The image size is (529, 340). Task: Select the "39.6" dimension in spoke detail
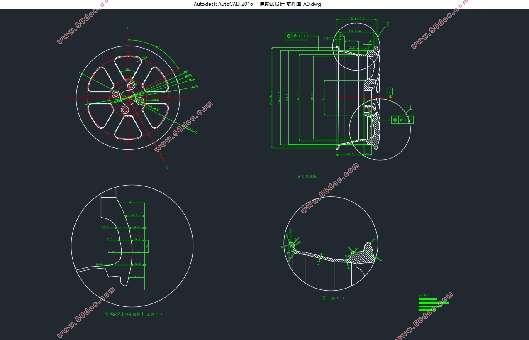(x=134, y=215)
